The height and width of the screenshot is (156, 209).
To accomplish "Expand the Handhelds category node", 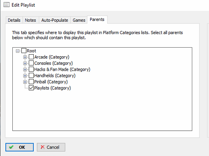I will (25, 76).
